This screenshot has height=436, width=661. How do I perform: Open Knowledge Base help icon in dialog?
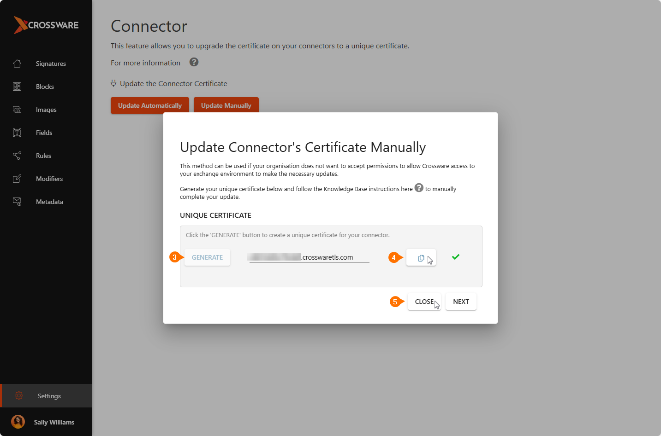click(x=419, y=188)
